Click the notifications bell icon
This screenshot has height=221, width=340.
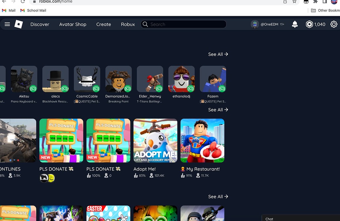coord(295,24)
